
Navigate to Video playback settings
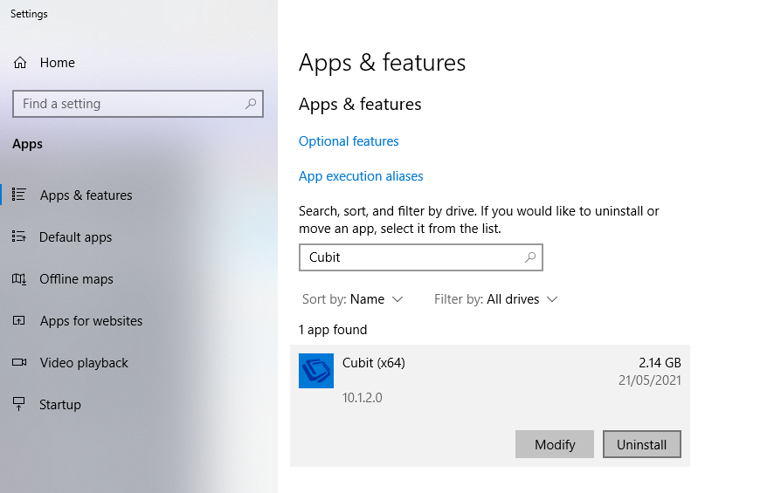84,363
